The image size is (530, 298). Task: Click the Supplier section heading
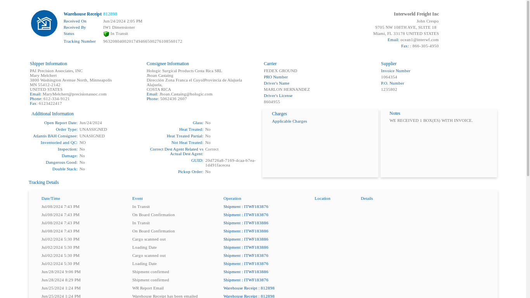[389, 64]
